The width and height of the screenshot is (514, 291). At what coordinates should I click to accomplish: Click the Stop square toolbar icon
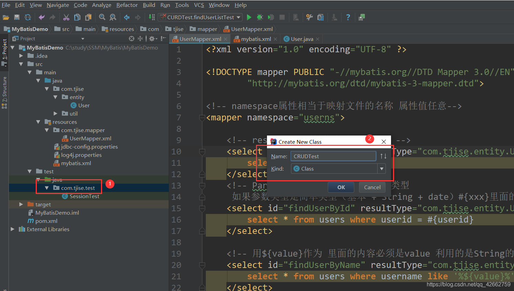282,17
